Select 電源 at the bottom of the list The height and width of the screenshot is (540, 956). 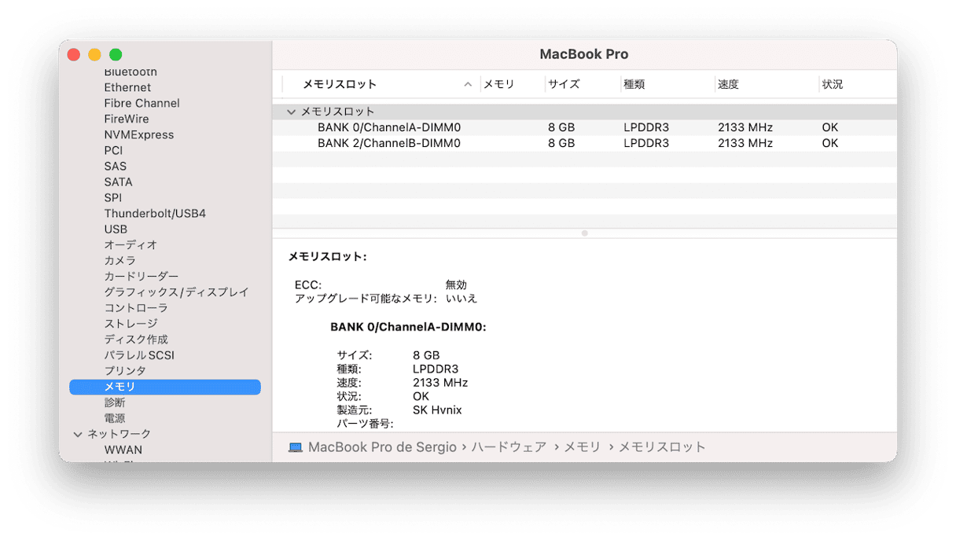coord(114,417)
